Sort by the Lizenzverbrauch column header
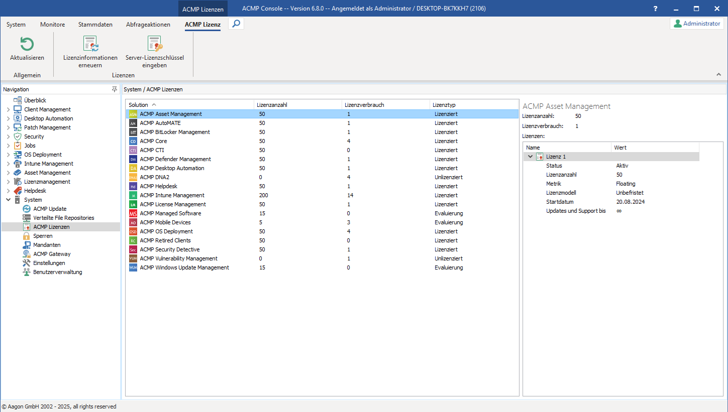The height and width of the screenshot is (412, 728). (x=364, y=105)
